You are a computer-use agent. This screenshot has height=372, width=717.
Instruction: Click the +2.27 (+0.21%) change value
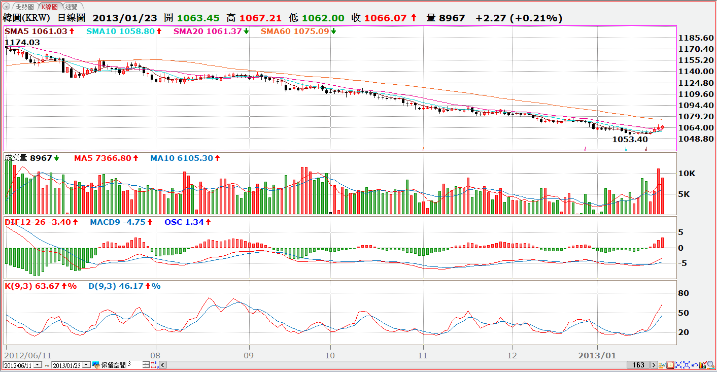(x=519, y=18)
